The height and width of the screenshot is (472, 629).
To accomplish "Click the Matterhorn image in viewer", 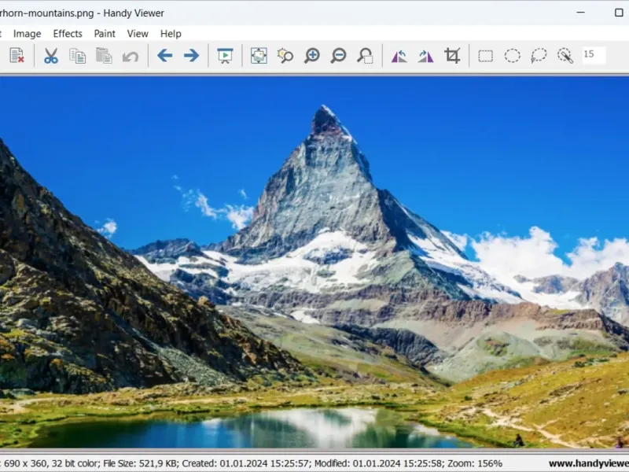I will tap(314, 262).
